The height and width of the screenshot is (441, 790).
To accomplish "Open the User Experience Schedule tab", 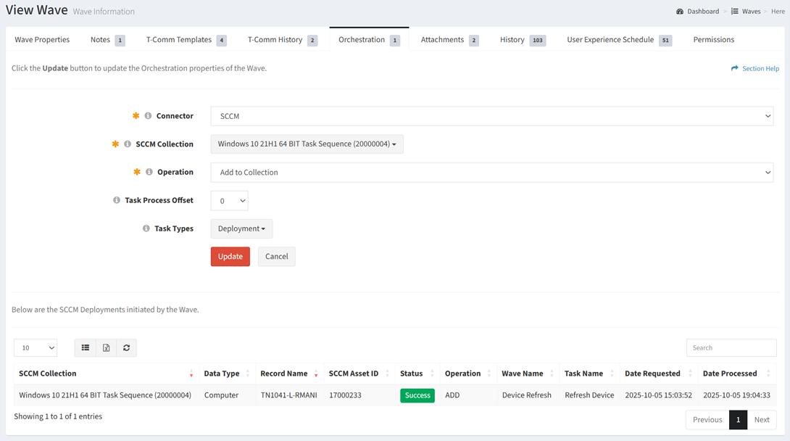I will coord(610,40).
